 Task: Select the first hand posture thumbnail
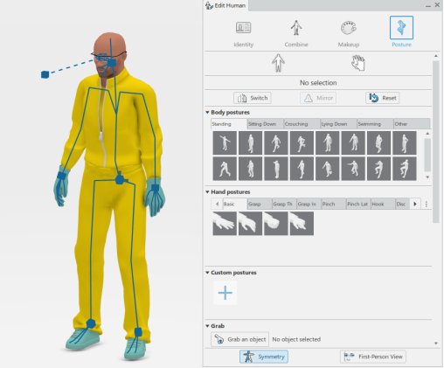225,224
